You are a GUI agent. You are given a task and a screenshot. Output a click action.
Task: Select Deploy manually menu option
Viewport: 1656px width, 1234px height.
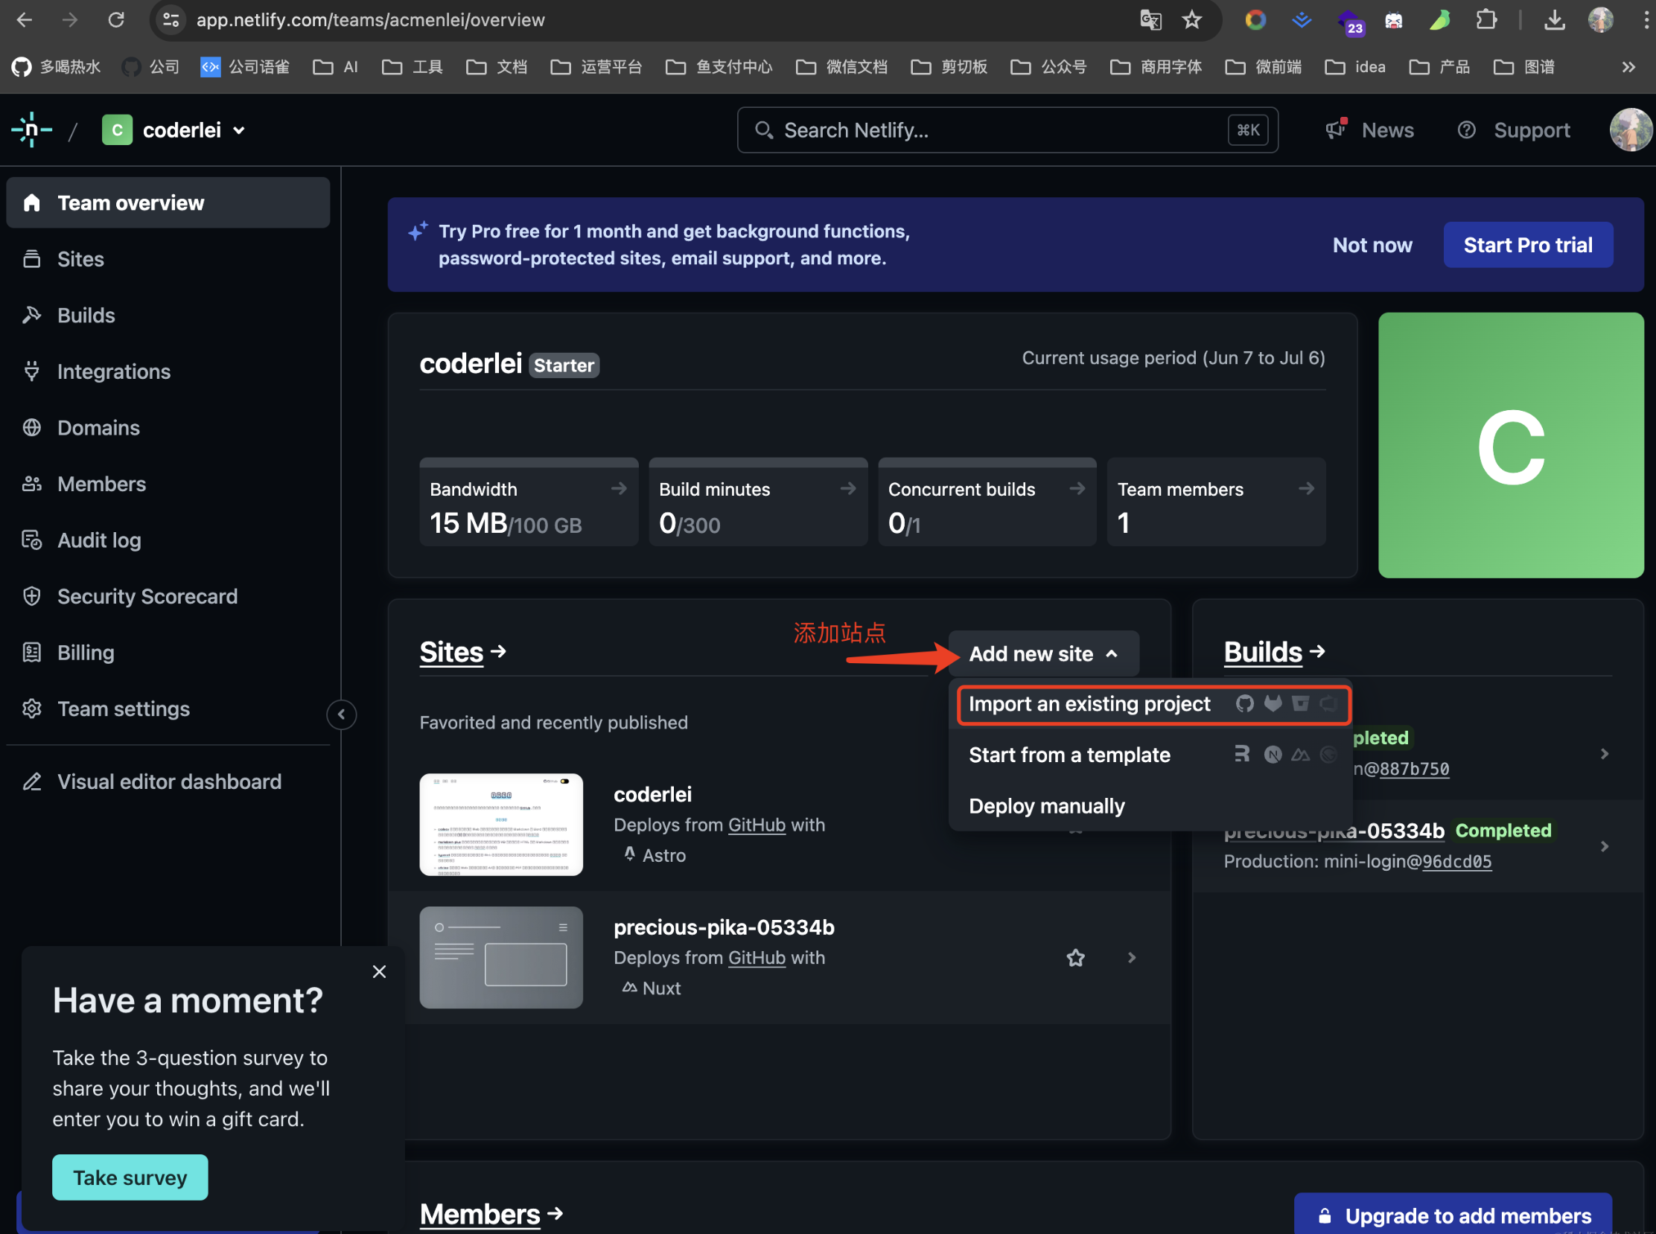[x=1046, y=805]
